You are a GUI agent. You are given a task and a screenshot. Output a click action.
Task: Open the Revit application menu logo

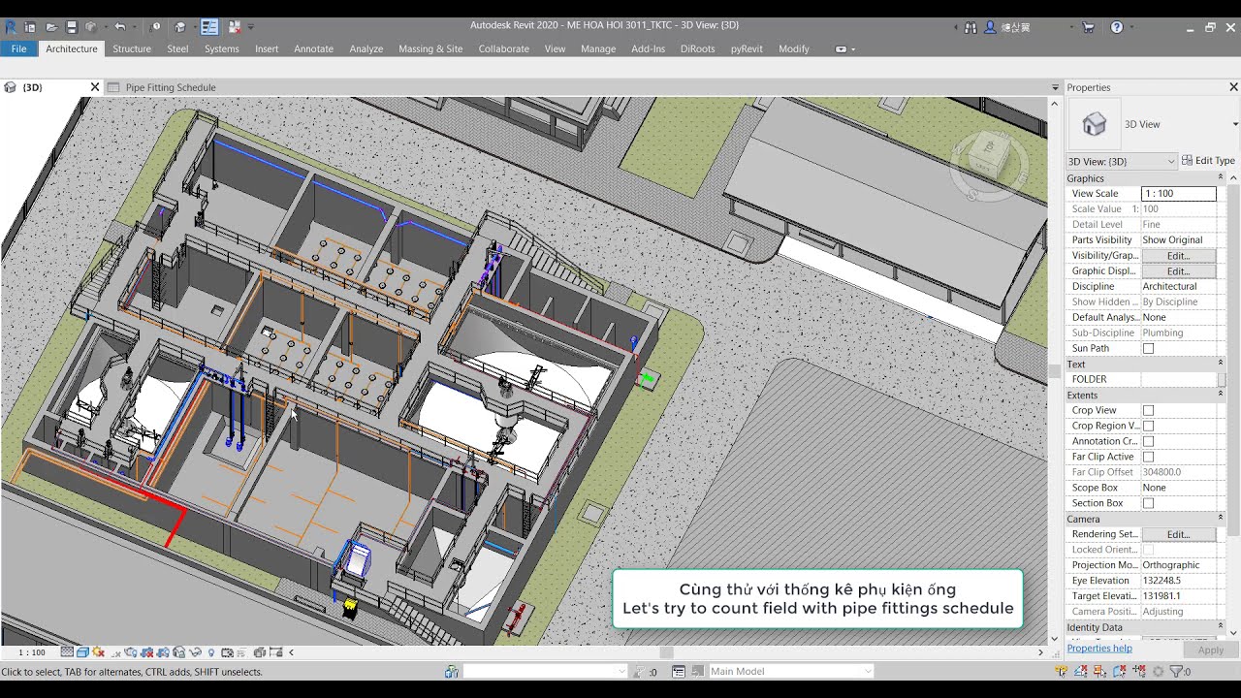pos(11,27)
